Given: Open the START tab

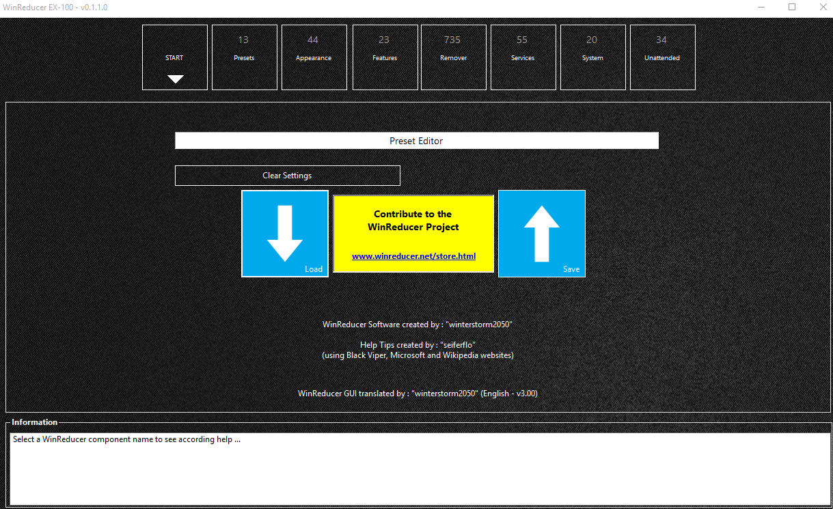Looking at the screenshot, I should point(175,57).
